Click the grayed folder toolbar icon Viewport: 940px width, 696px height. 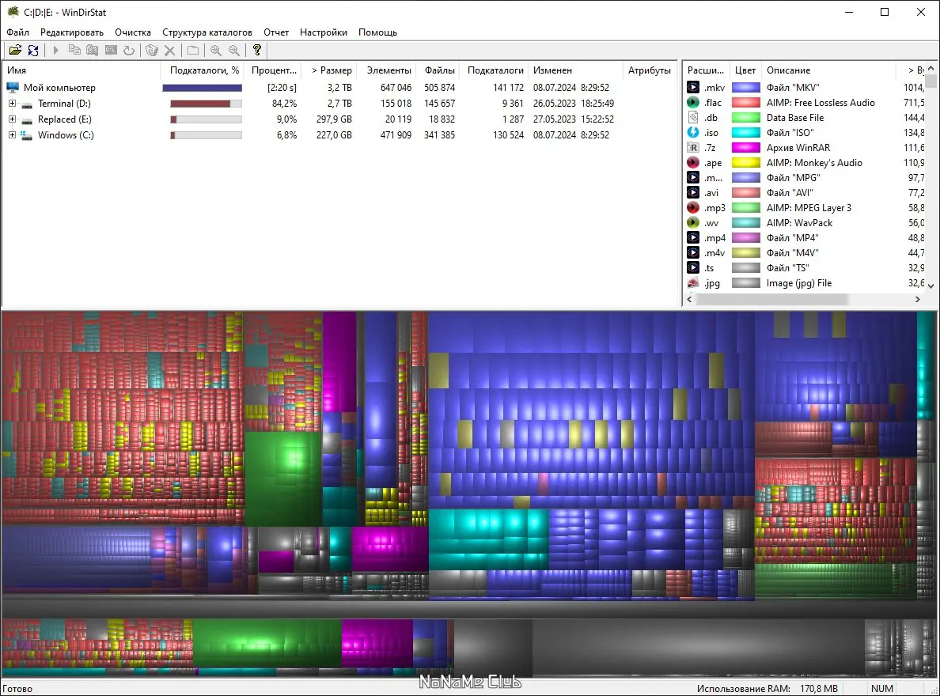point(193,51)
